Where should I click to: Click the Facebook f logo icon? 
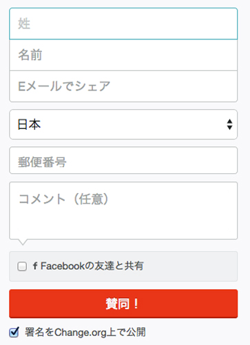pos(35,266)
